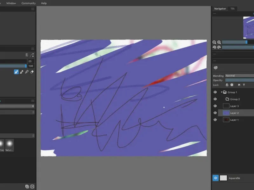Toggle the Aquarelle paper visibility eye
Viewport: 254px width, 190px height.
point(216,178)
